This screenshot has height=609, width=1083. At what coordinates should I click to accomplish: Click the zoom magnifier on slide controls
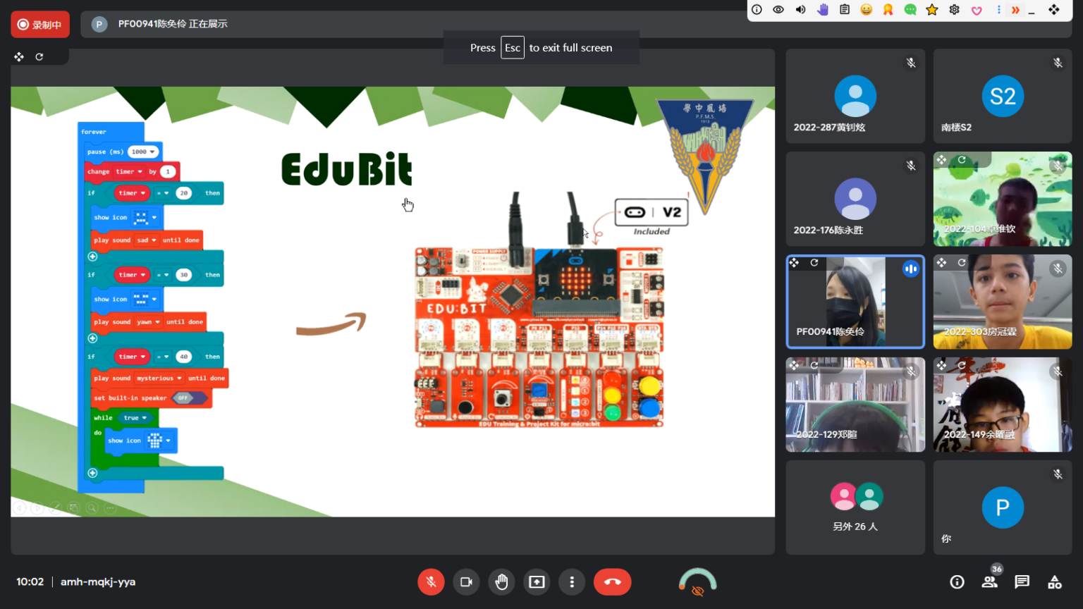pos(92,508)
